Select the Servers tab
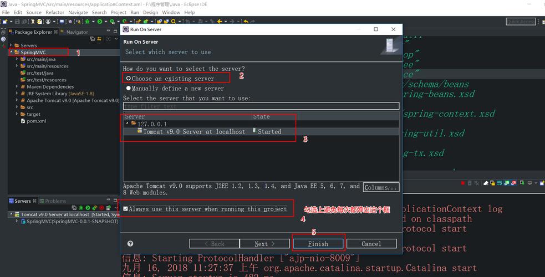Image resolution: width=545 pixels, height=277 pixels. [22, 201]
